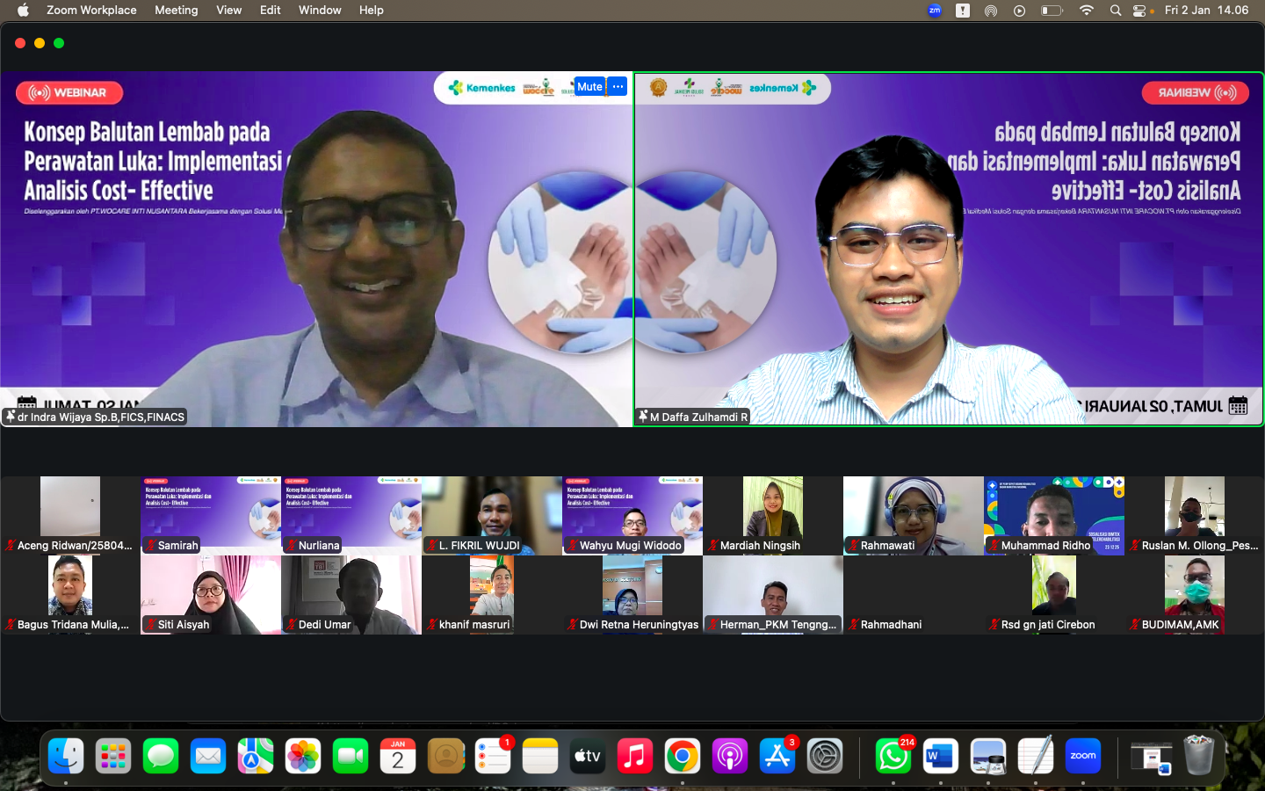Launch the Zoom app from the Dock

[1082, 756]
